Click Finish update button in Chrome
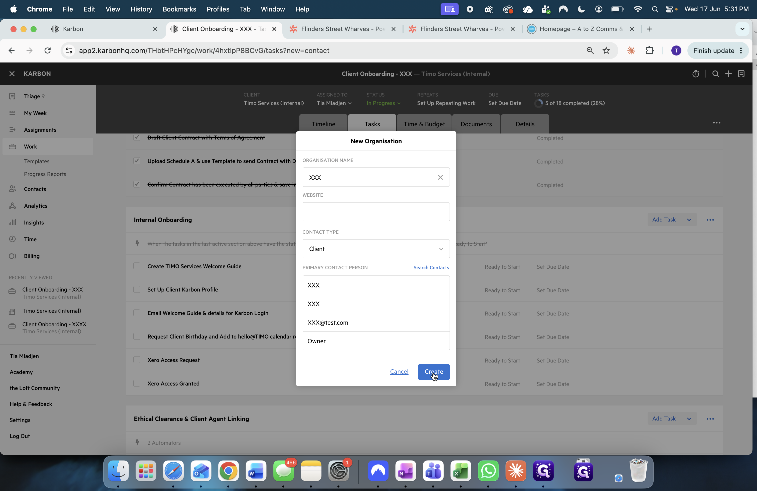757x491 pixels. click(x=717, y=50)
